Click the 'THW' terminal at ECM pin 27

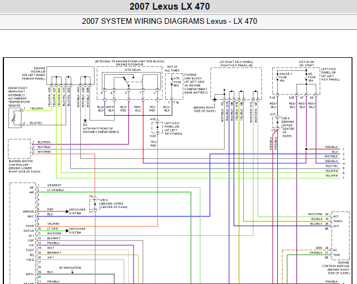click(337, 255)
